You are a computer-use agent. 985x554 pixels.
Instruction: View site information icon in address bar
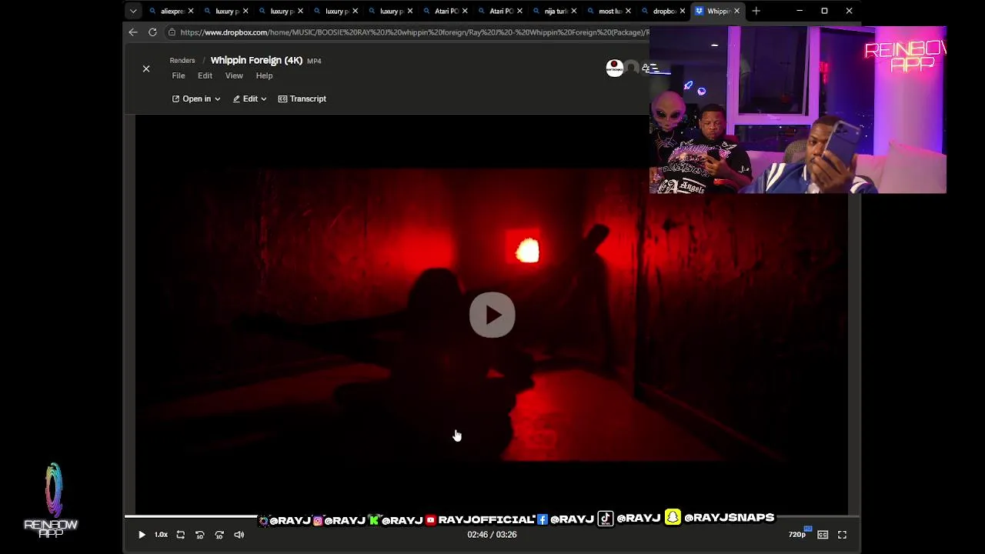[x=172, y=32]
